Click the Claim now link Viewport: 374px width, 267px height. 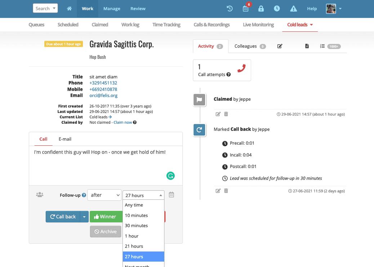coord(123,122)
